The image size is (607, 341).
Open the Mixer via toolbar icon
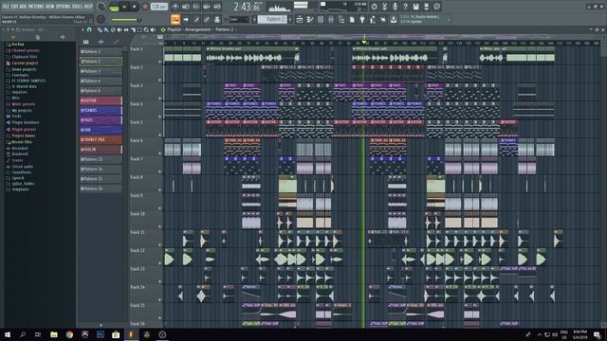point(331,19)
